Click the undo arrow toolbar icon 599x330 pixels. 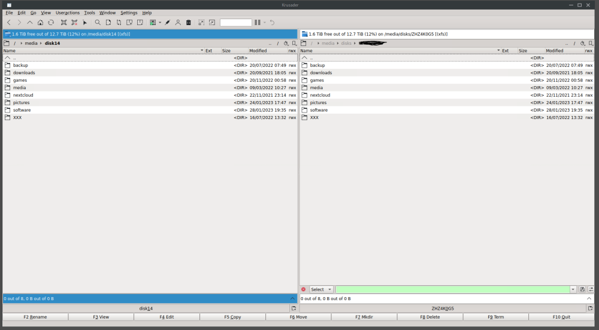tap(272, 23)
